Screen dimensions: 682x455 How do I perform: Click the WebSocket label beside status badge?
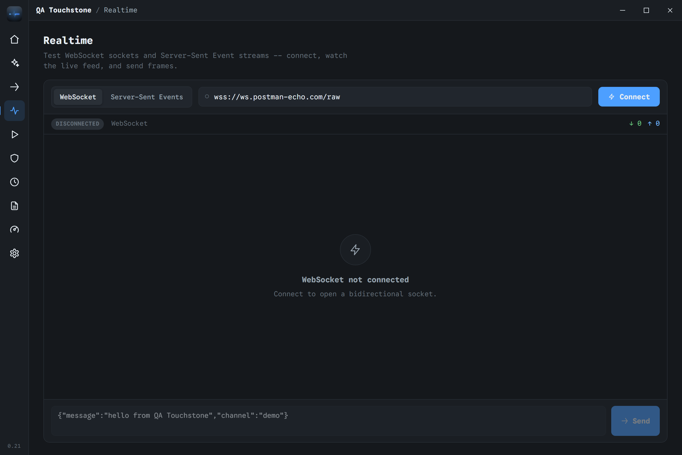point(129,123)
